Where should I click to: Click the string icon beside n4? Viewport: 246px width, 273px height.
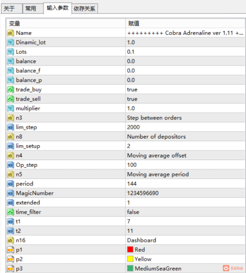tap(10, 155)
